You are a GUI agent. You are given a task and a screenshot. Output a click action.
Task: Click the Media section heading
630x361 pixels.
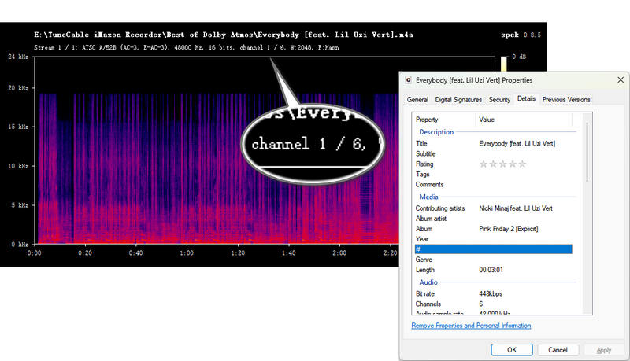pyautogui.click(x=428, y=197)
